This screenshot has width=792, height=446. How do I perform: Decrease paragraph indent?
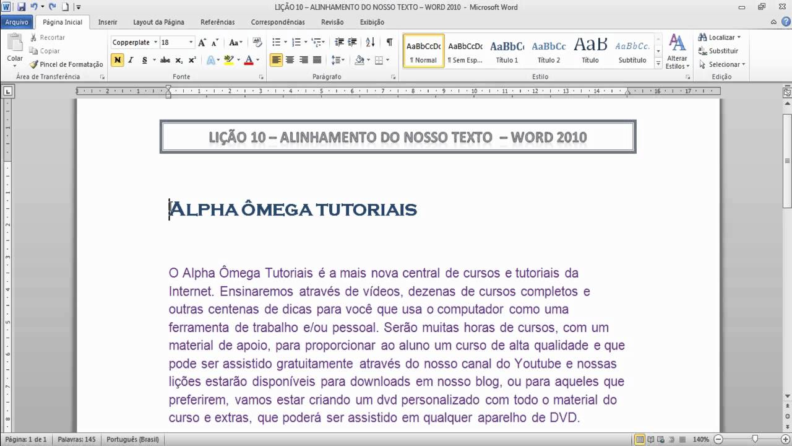click(x=339, y=43)
